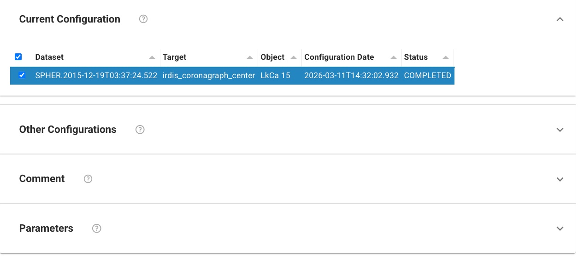Sort by Dataset column arrow
Viewport: 578px width, 257px height.
[x=152, y=57]
